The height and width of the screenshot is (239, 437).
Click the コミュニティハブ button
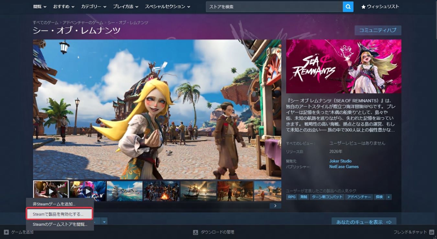(x=378, y=30)
